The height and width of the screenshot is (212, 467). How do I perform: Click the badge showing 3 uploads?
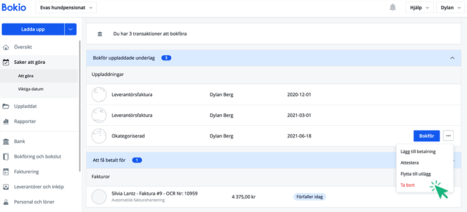[167, 58]
